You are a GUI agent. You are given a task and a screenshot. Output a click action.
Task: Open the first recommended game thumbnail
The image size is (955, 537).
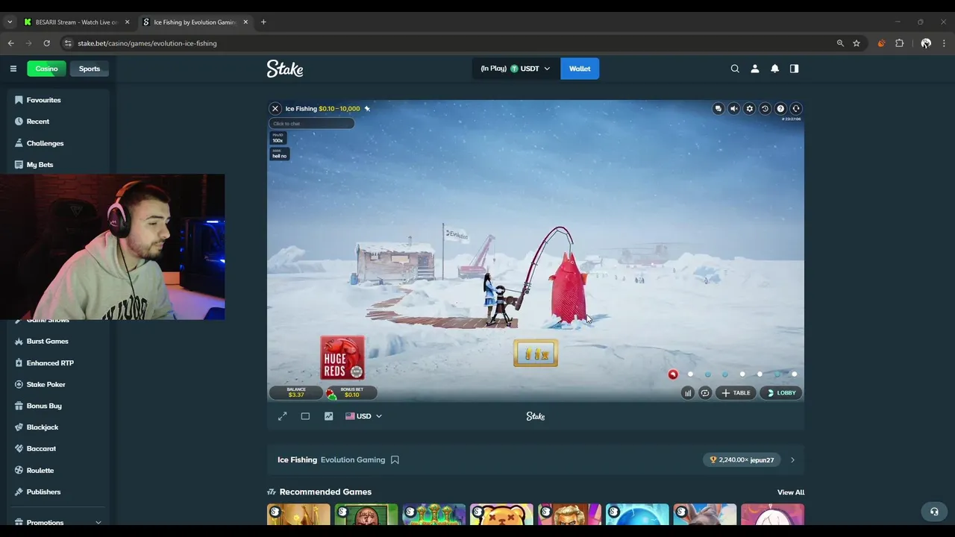pyautogui.click(x=298, y=515)
